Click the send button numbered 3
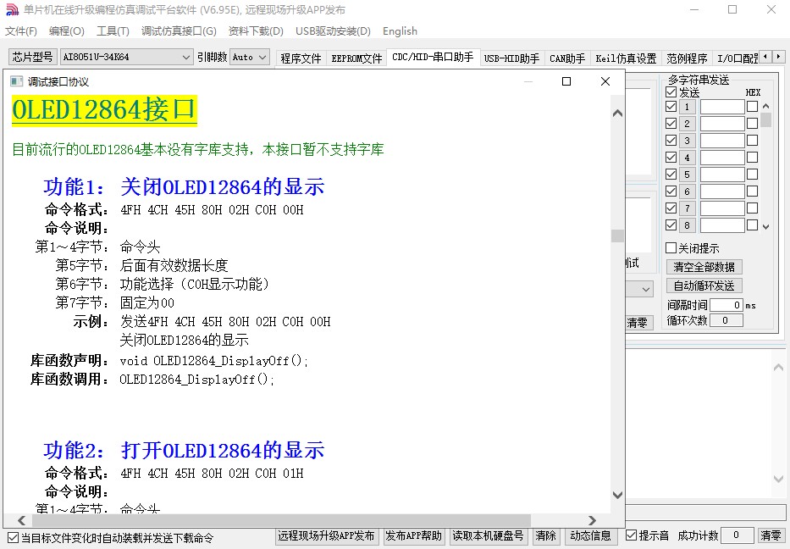This screenshot has width=790, height=549. [687, 141]
